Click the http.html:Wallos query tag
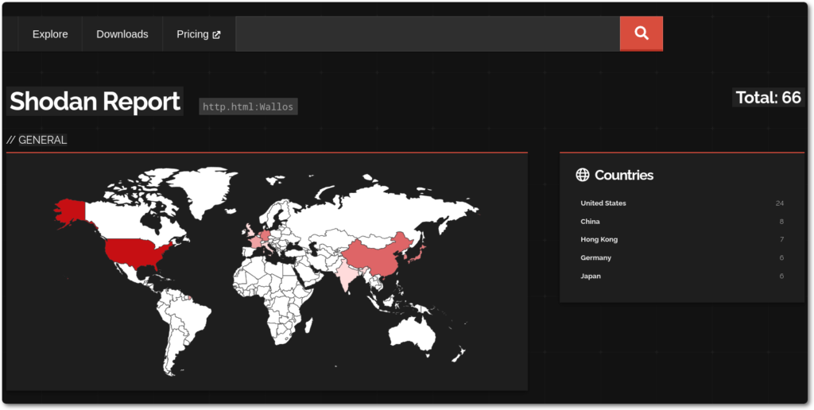 tap(248, 106)
